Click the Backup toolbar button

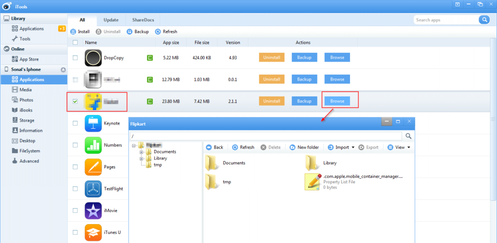pos(138,32)
